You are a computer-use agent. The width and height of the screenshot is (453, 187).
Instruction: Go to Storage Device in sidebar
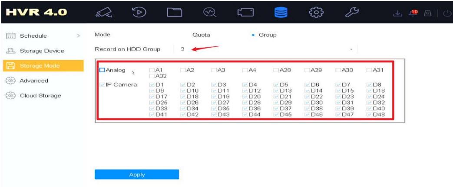click(41, 51)
